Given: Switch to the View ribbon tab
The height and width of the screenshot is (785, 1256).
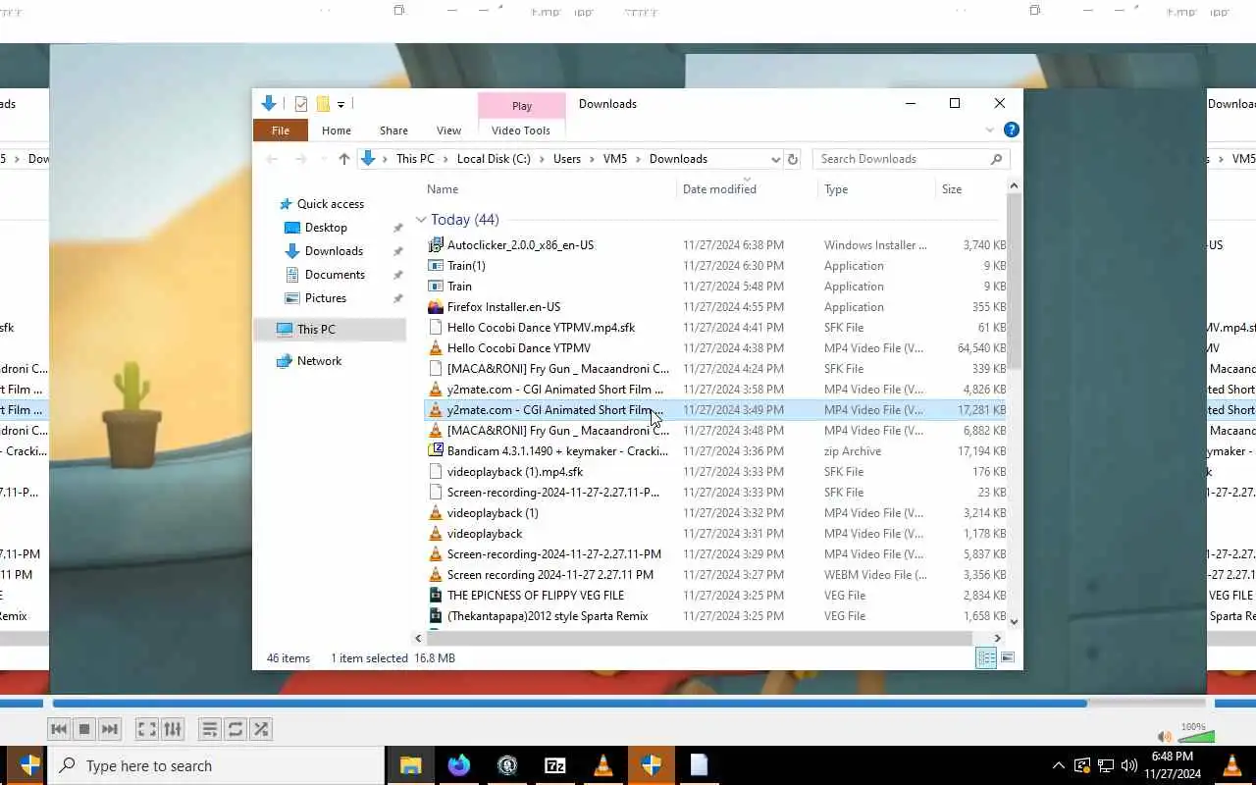Looking at the screenshot, I should point(448,131).
